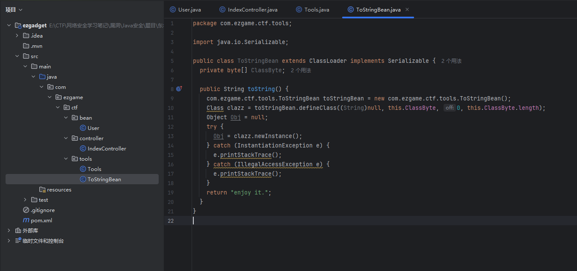Collapse the src folder
The image size is (577, 271).
[x=17, y=56]
